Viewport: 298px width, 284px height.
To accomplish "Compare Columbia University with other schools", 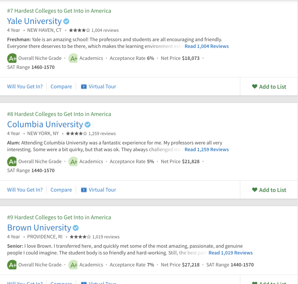I will point(61,190).
